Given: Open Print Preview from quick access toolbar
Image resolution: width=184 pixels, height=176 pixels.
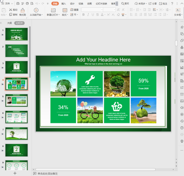Looking at the screenshot, I should 32,3.
